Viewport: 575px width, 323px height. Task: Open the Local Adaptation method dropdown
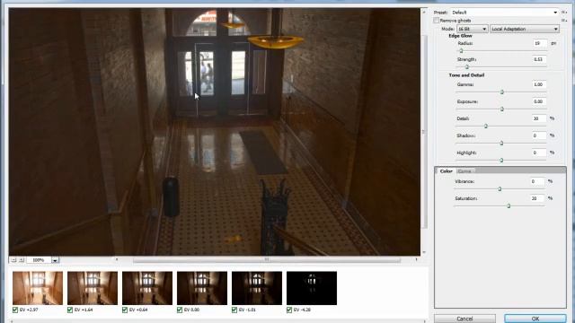pos(525,29)
